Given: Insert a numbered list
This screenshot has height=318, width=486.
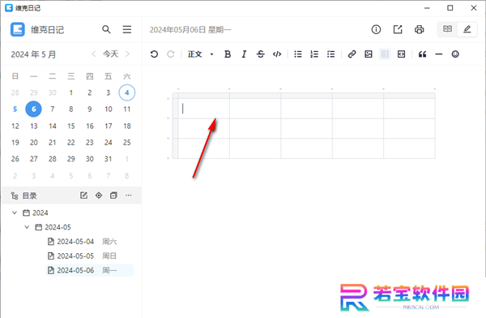Looking at the screenshot, I should pos(314,54).
